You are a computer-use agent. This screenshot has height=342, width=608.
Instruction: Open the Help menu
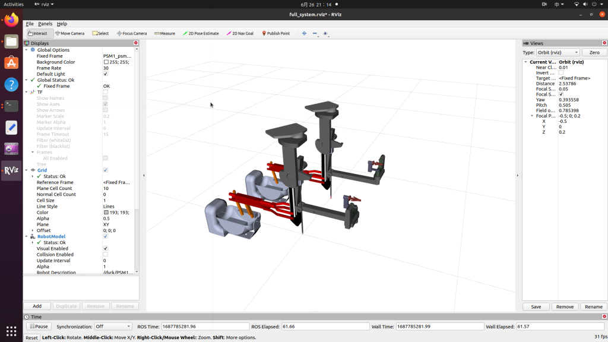62,24
